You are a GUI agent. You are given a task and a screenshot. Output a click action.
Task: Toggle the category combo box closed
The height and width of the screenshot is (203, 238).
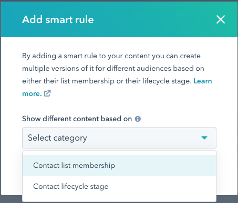(119, 138)
